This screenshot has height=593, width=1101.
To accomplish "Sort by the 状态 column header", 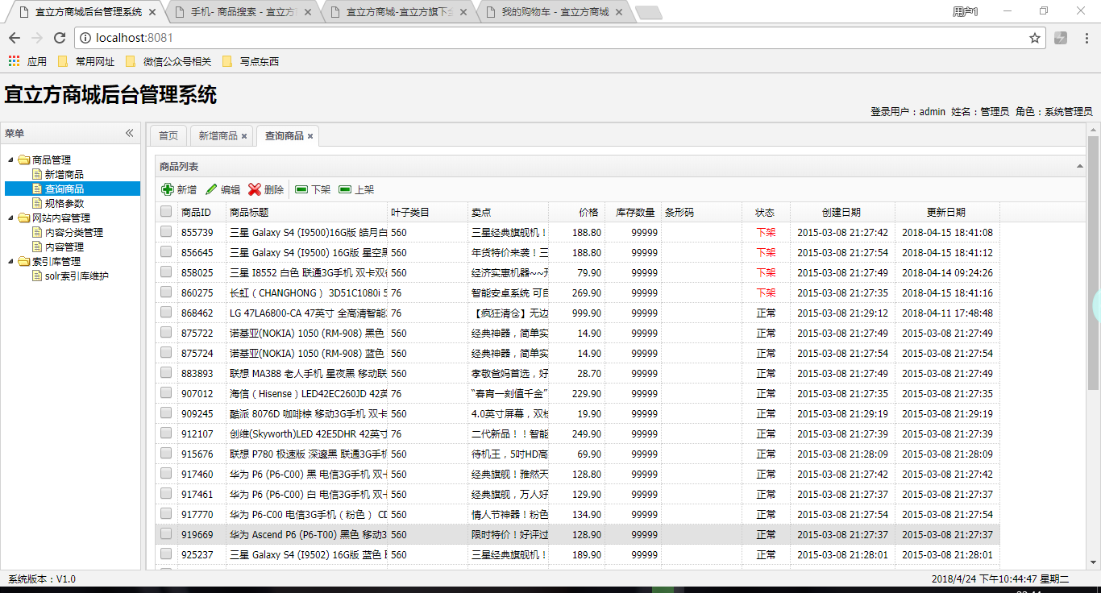I will coord(767,212).
